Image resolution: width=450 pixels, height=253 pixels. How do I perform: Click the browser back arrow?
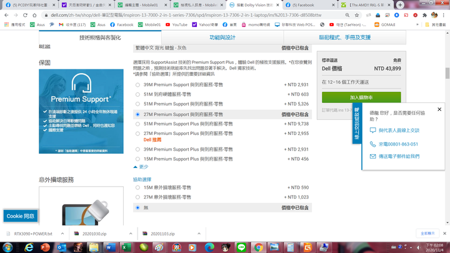tap(6, 15)
